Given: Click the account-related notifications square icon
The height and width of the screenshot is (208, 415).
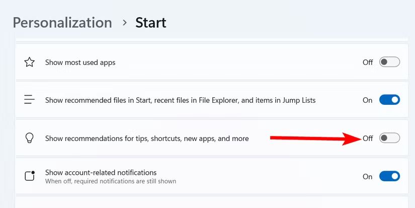Looking at the screenshot, I should tap(30, 176).
